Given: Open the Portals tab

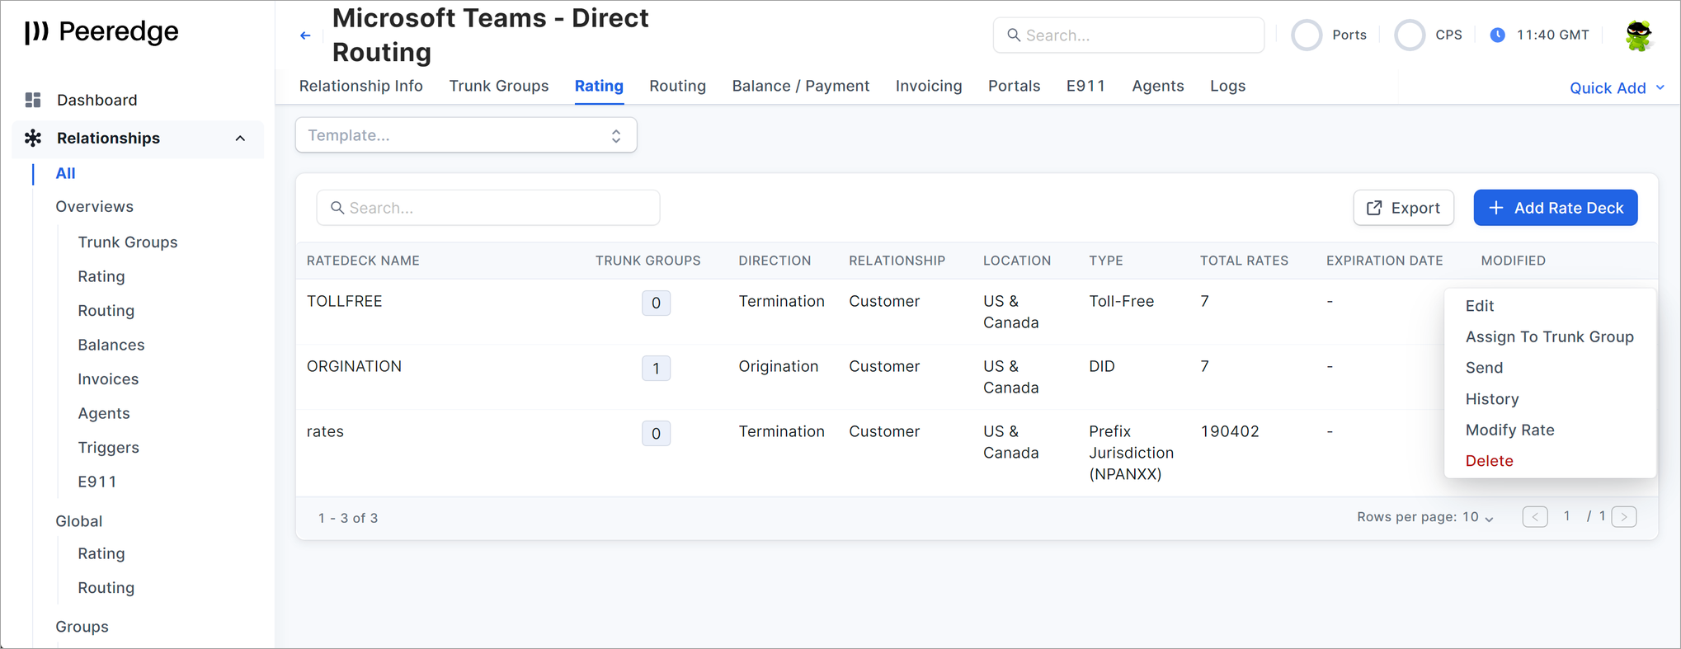Looking at the screenshot, I should click(1014, 86).
